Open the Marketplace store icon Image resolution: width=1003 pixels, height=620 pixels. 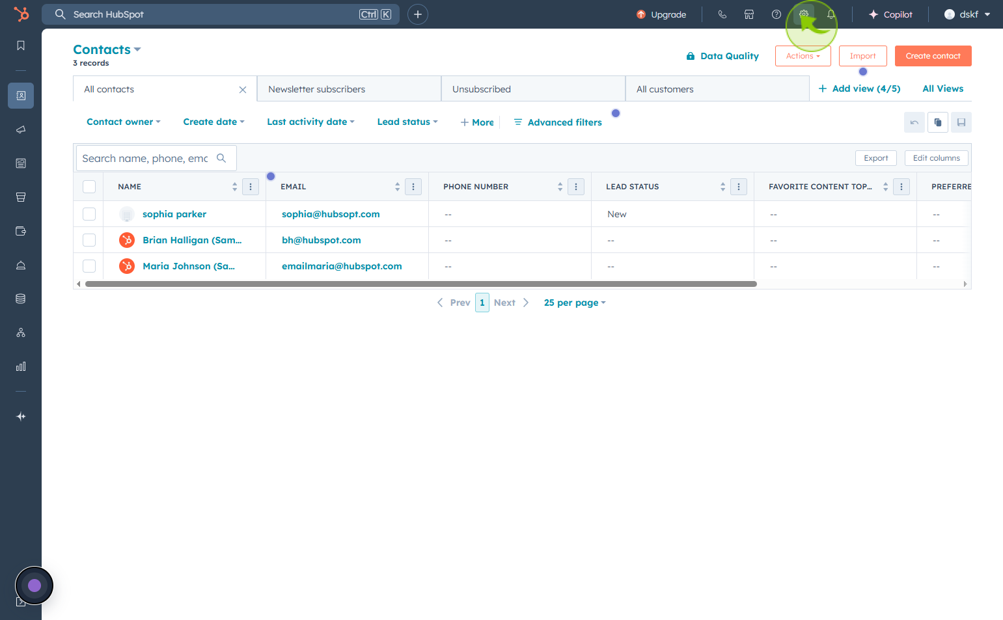point(749,14)
